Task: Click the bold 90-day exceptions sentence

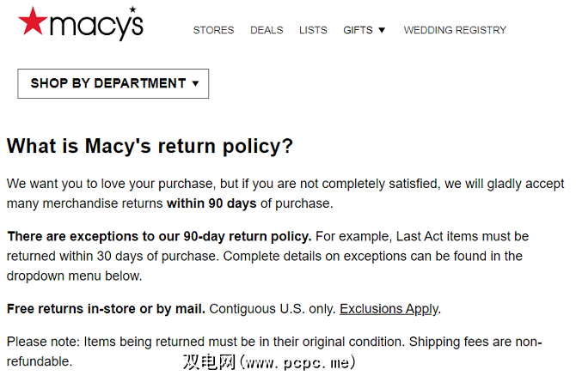Action: 159,236
